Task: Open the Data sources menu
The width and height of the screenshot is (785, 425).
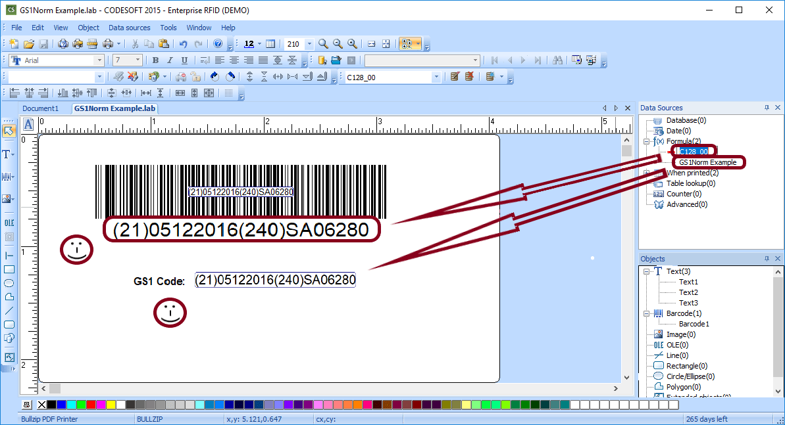Action: pyautogui.click(x=129, y=28)
